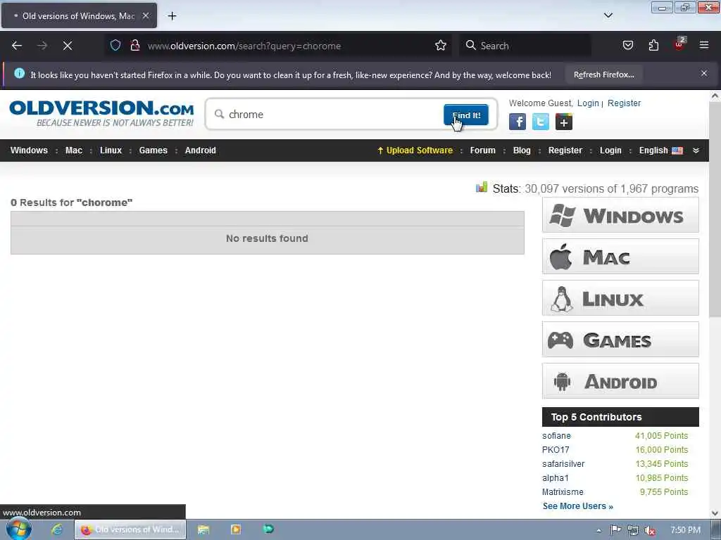Click the Find It! search button
The width and height of the screenshot is (721, 540).
pos(466,115)
